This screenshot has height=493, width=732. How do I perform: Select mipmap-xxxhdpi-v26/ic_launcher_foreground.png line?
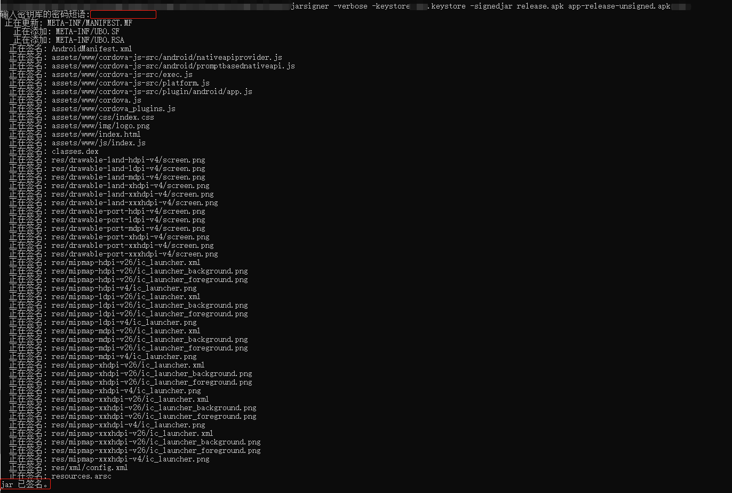[134, 450]
